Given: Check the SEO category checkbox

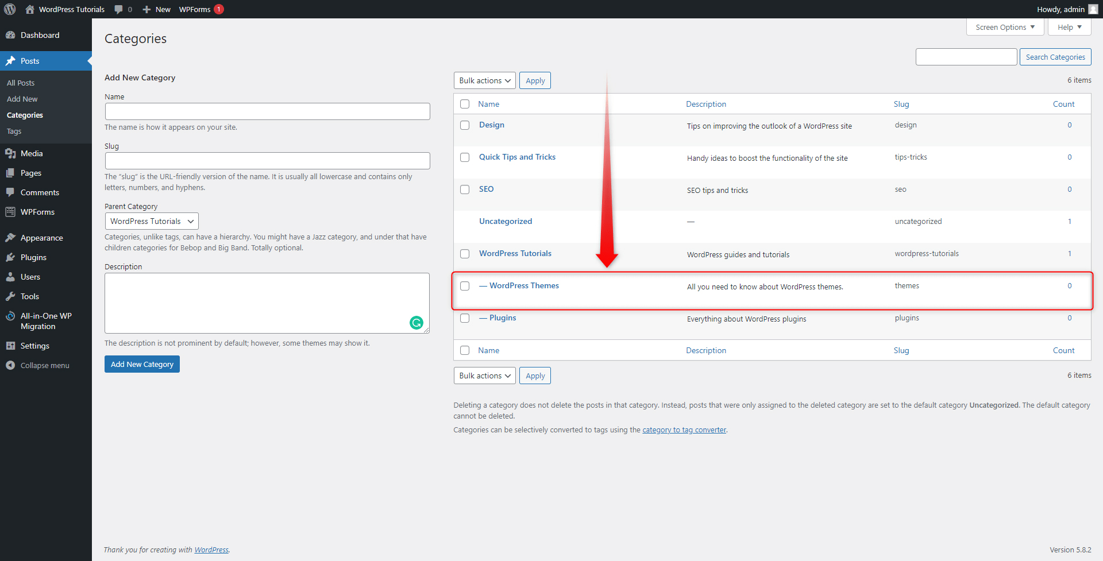Looking at the screenshot, I should (x=465, y=189).
